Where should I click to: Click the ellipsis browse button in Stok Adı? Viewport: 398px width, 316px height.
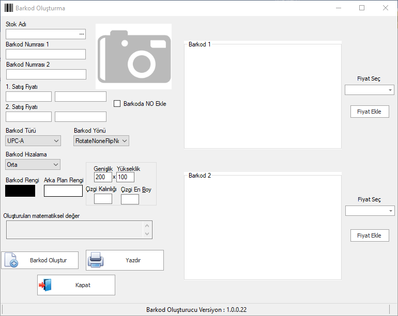click(81, 34)
